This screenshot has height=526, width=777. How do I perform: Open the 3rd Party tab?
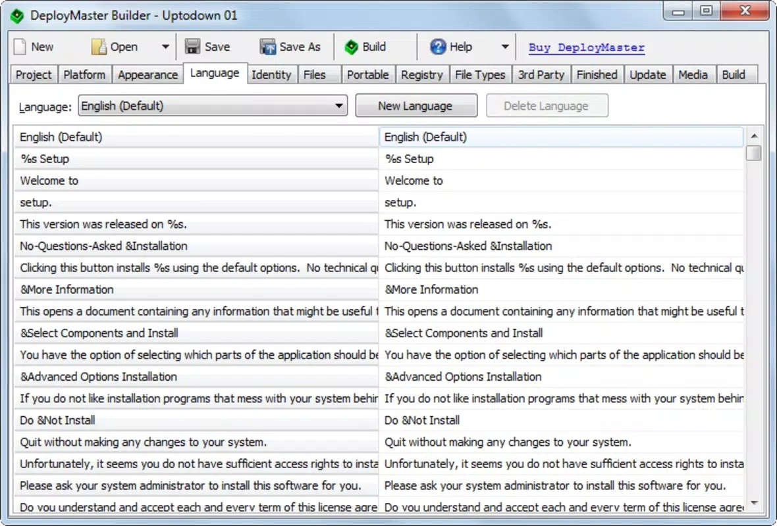point(541,75)
